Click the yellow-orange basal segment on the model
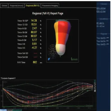 [56, 27]
